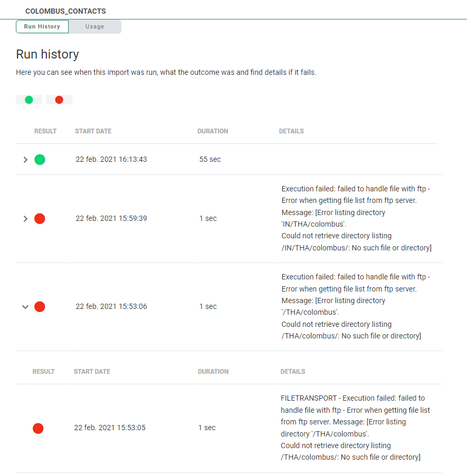The image size is (467, 475).
Task: Toggle the red failed filter
Action: 59,100
